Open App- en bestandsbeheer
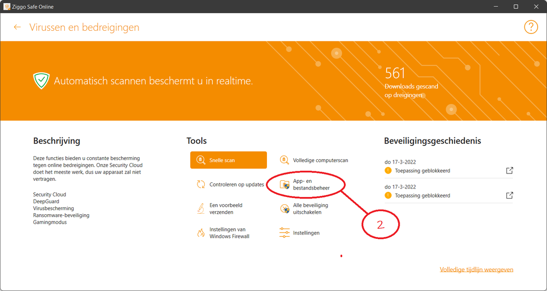Image resolution: width=547 pixels, height=291 pixels. (306, 184)
